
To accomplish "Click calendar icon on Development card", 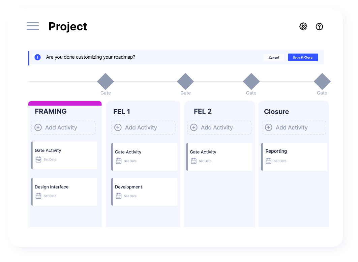I will coord(119,196).
